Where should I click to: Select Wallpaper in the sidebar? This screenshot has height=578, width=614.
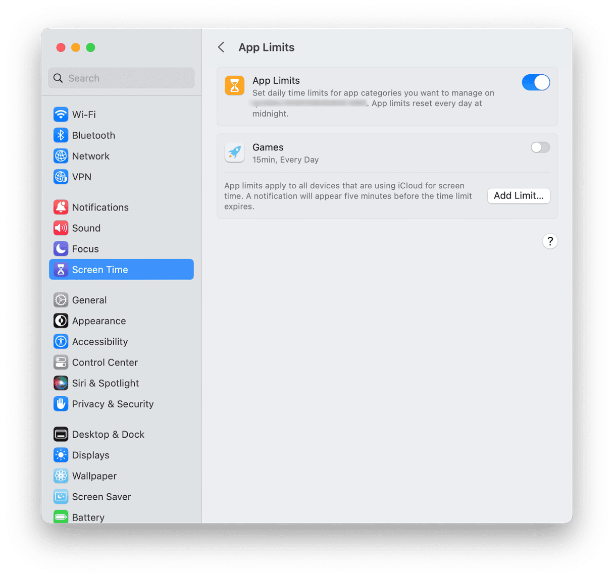click(121, 476)
